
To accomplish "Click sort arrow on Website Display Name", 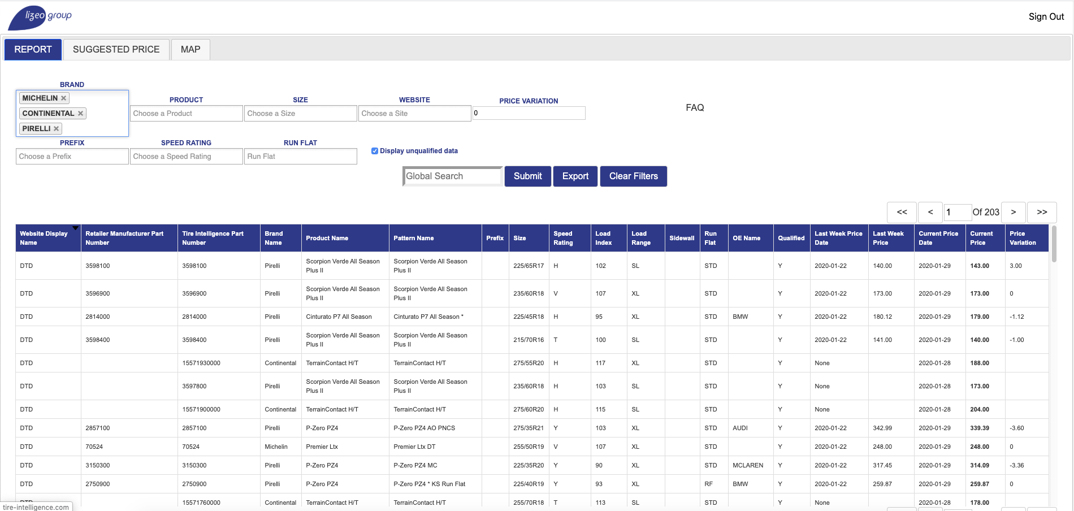I will tap(75, 228).
